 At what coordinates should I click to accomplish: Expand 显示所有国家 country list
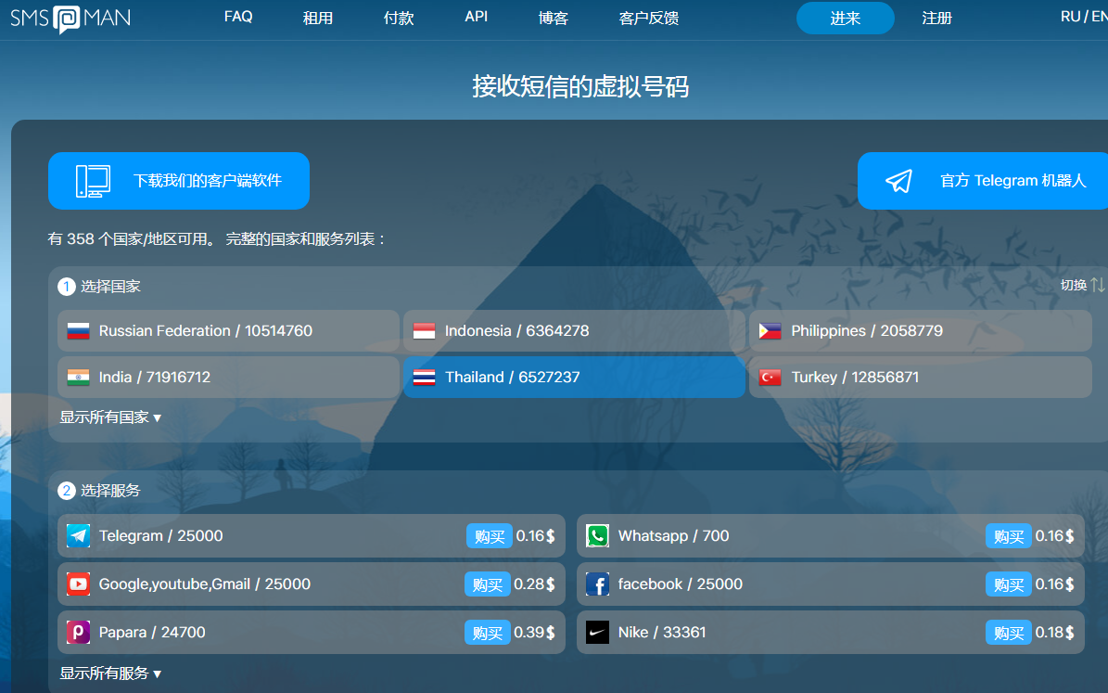[110, 417]
